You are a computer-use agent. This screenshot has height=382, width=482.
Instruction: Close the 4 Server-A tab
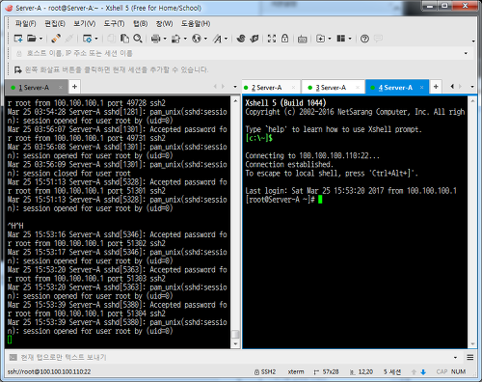422,88
